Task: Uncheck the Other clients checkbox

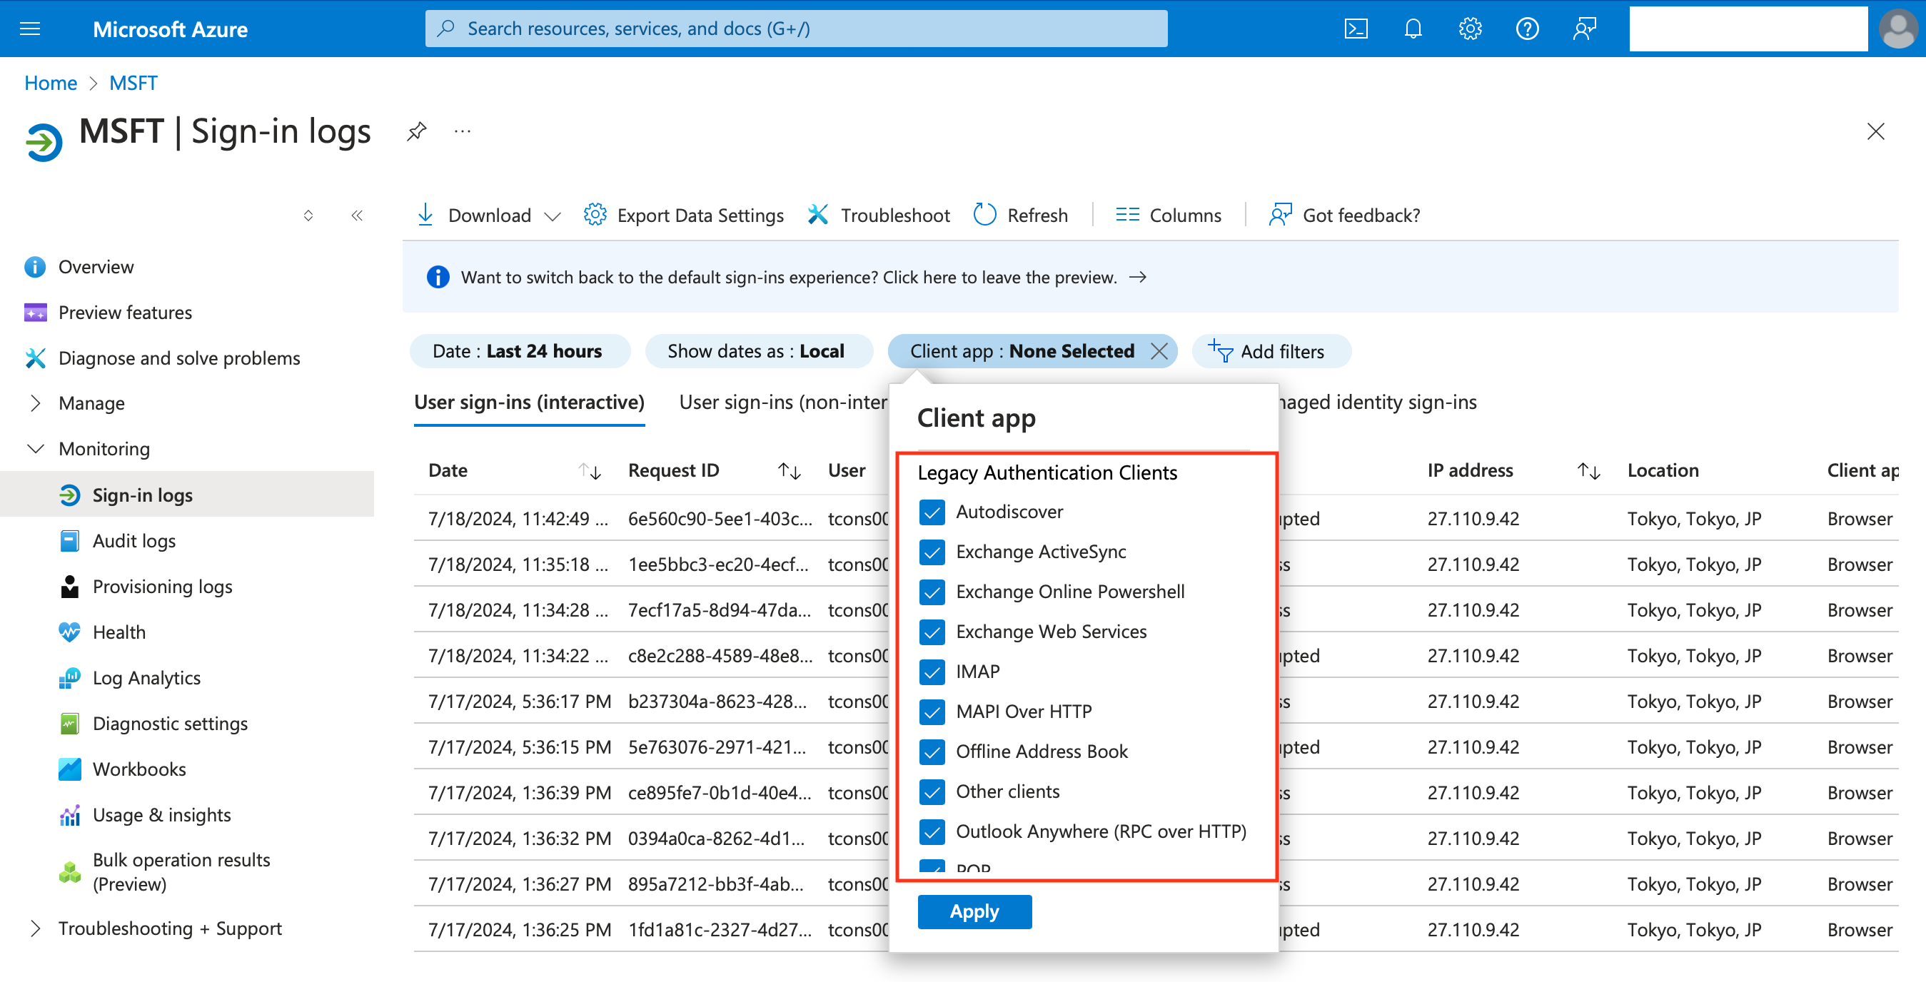Action: 932,791
